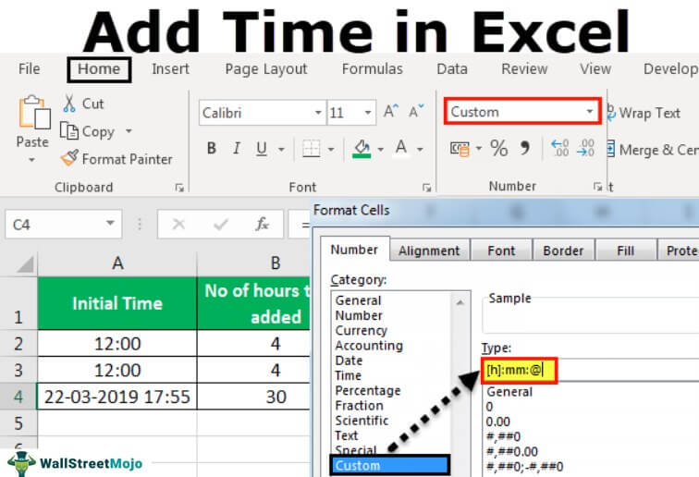Screen dimensions: 699x477
Task: Open the Custom number format dropdown
Action: point(590,112)
